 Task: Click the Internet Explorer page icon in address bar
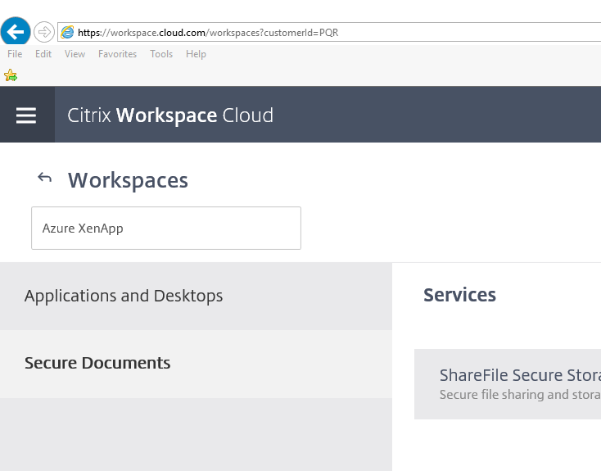point(67,32)
